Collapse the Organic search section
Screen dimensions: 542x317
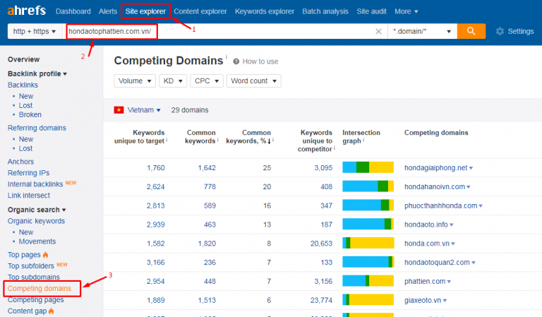[x=37, y=210]
